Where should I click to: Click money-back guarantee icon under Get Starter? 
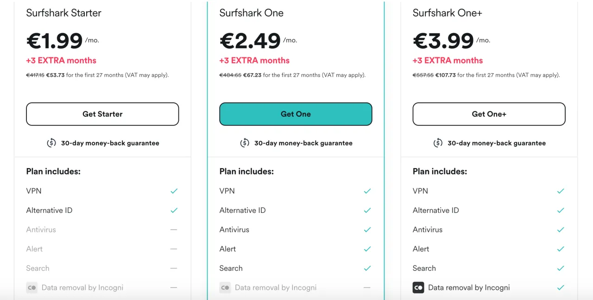click(x=51, y=143)
